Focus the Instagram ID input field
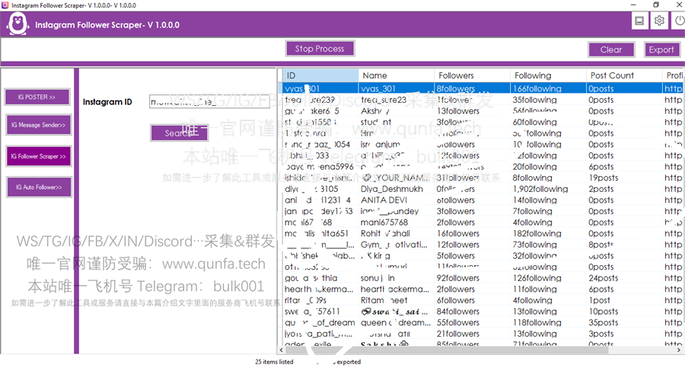The height and width of the screenshot is (368, 685). coord(209,101)
